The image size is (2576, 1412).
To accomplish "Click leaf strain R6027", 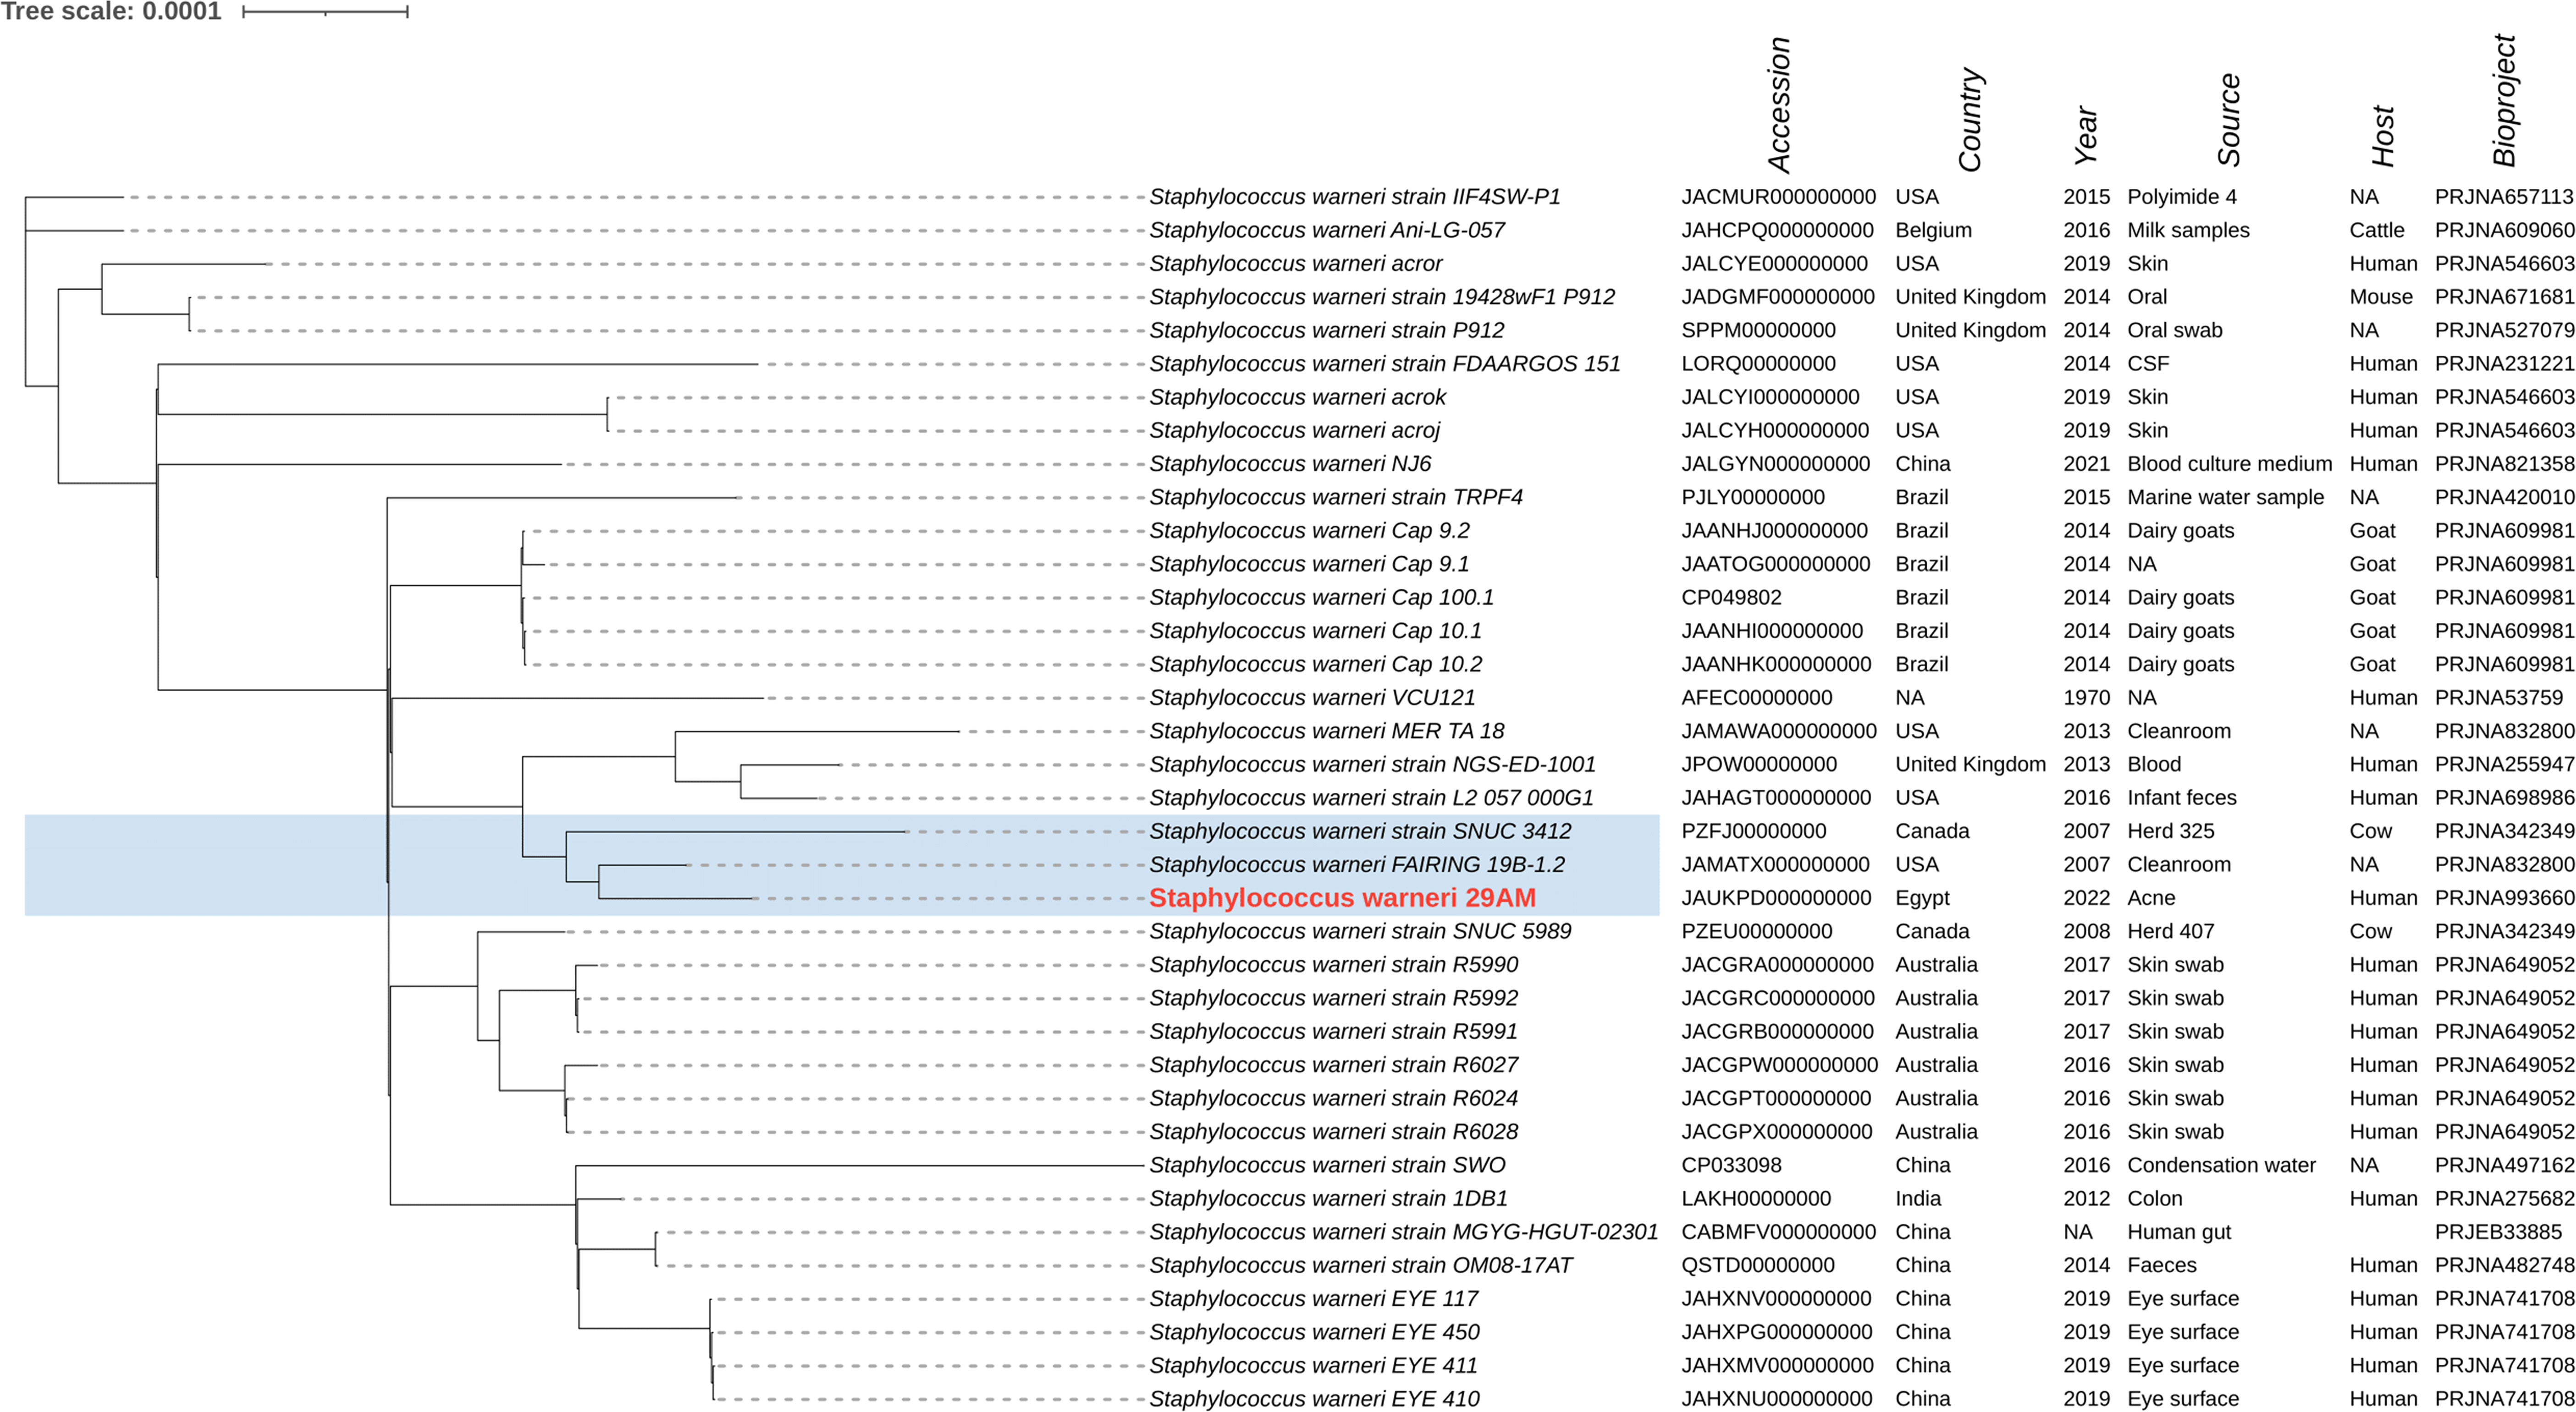I will tap(1333, 1065).
